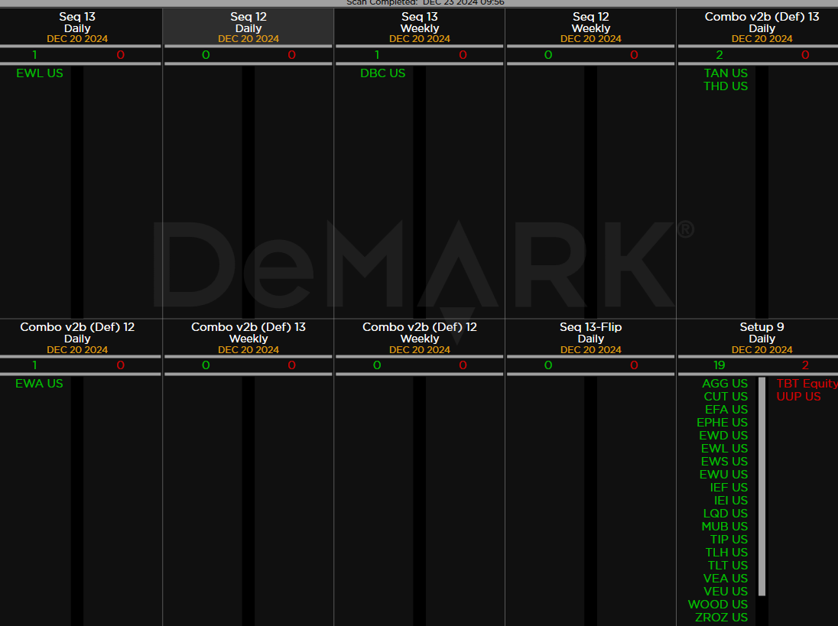Click green count 0 under Combo v2b 13 Weekly
This screenshot has height=626, width=838.
click(x=206, y=365)
